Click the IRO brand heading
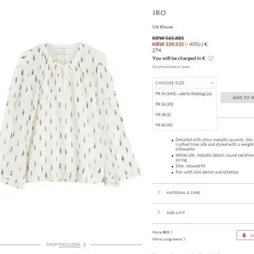This screenshot has height=254, width=254. pos(160,13)
